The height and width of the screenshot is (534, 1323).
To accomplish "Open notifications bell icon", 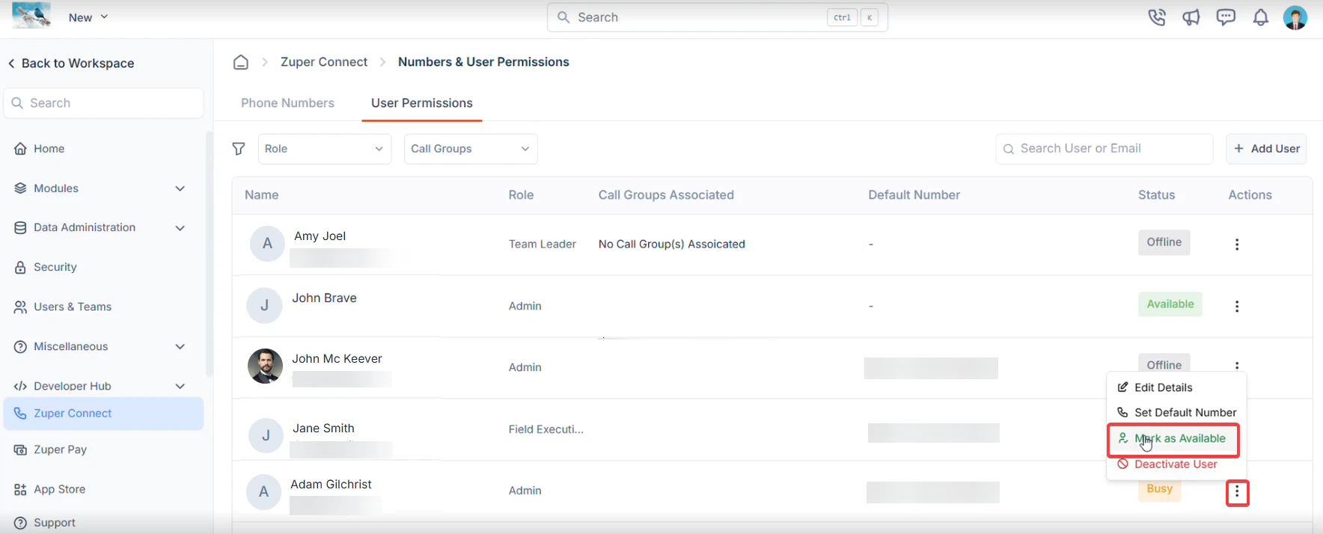I will point(1261,17).
